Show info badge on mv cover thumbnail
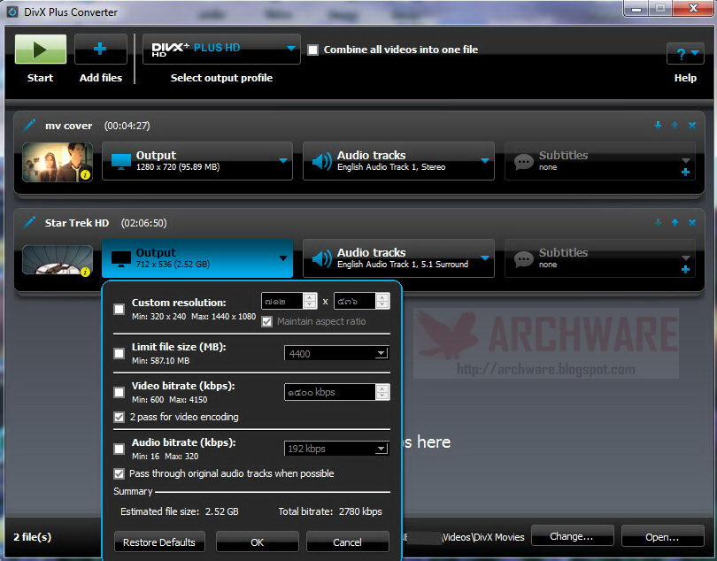Image resolution: width=717 pixels, height=561 pixels. pyautogui.click(x=85, y=174)
